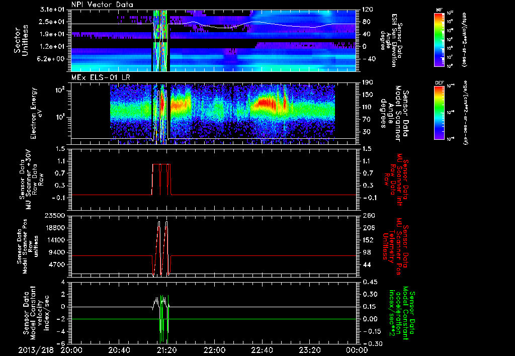This screenshot has height=356, width=515.
Task: Click the 0.45 acceleration axis tick value
Action: tap(370, 282)
